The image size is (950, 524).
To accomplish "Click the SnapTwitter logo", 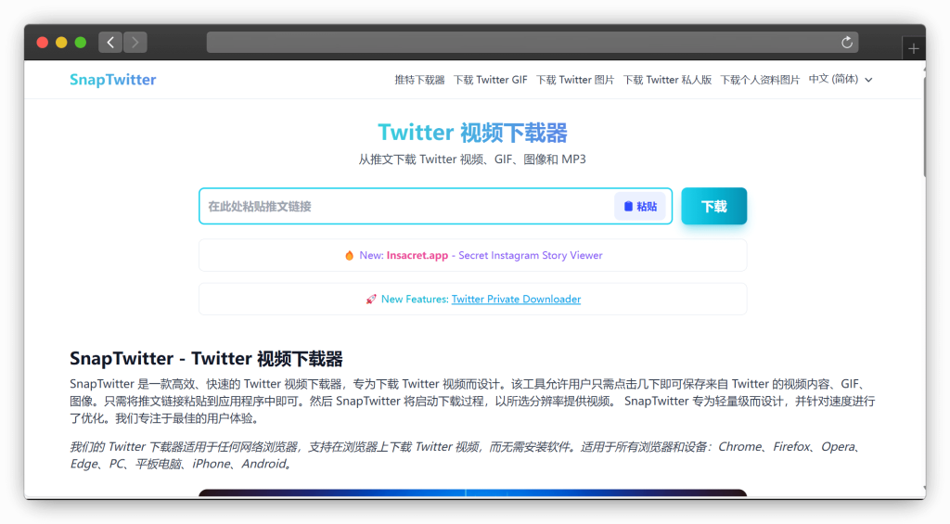I will (x=112, y=80).
